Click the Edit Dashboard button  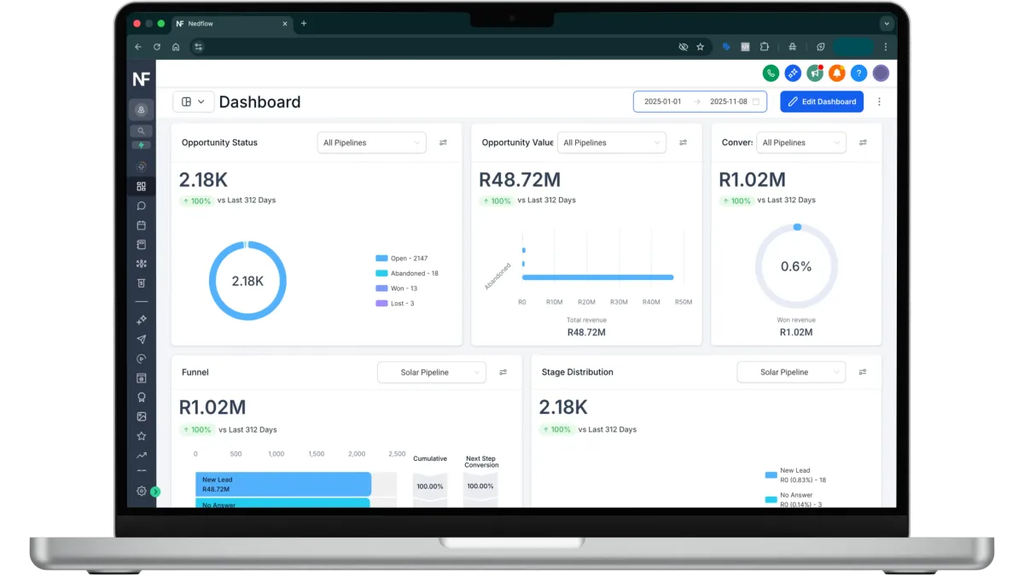pos(822,102)
